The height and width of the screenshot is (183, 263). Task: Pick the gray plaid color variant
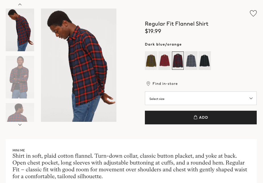[x=191, y=60]
